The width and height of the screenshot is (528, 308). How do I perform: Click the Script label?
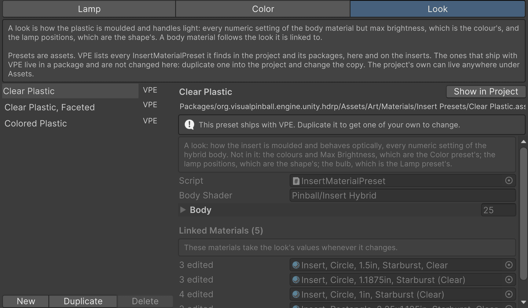click(x=191, y=181)
